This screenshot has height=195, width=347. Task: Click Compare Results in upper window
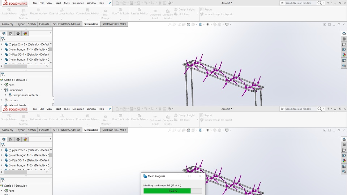click(167, 14)
